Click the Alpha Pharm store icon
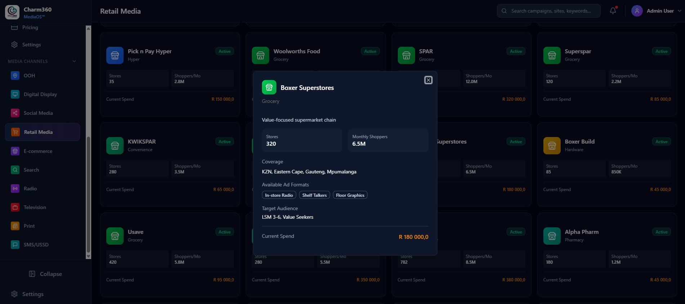This screenshot has width=685, height=304. (x=552, y=236)
